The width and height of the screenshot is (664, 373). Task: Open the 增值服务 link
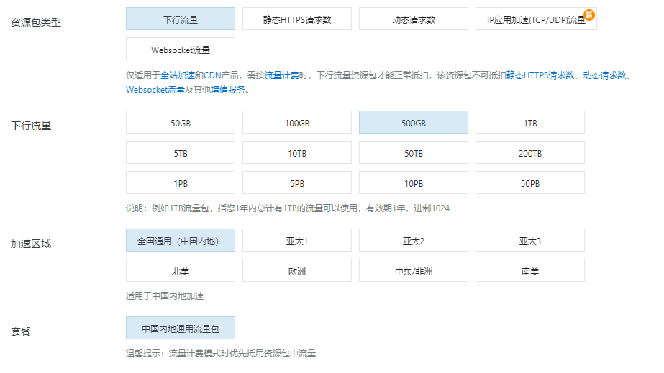pyautogui.click(x=228, y=90)
